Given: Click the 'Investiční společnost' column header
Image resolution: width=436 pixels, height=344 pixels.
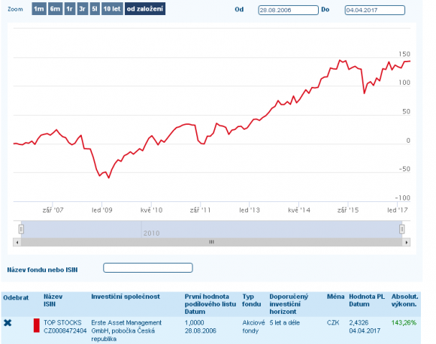Looking at the screenshot, I should tap(126, 297).
